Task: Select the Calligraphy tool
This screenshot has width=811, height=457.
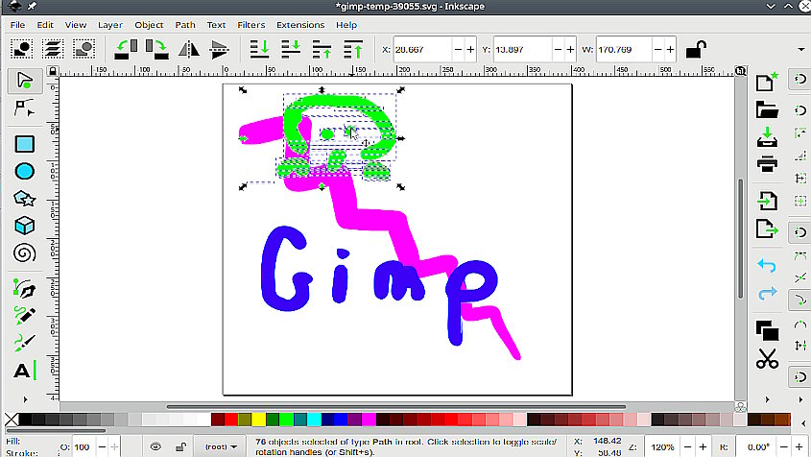Action: 24,343
